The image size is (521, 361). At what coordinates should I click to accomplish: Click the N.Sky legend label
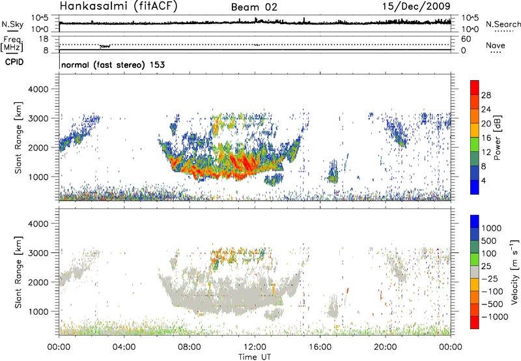tap(12, 24)
